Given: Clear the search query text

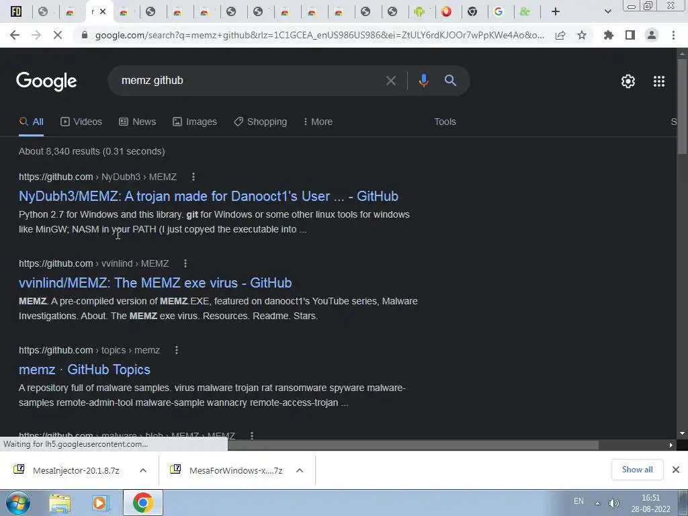Looking at the screenshot, I should point(390,81).
